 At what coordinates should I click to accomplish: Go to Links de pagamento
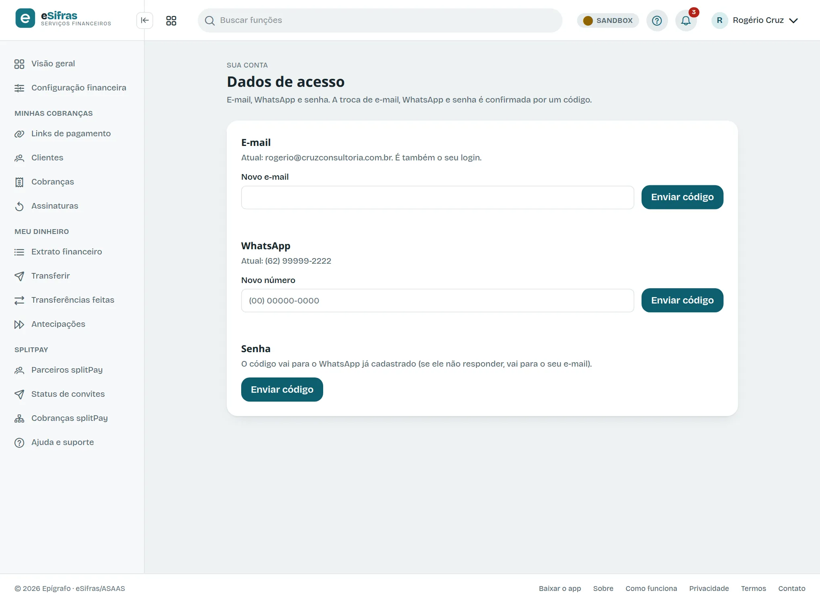coord(72,133)
